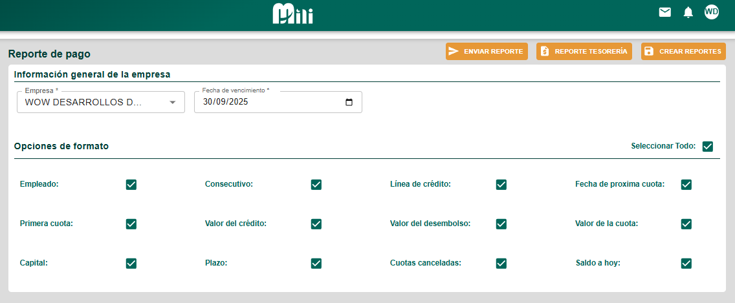Disable the Cuotas canceladas checkbox
735x303 pixels.
501,264
